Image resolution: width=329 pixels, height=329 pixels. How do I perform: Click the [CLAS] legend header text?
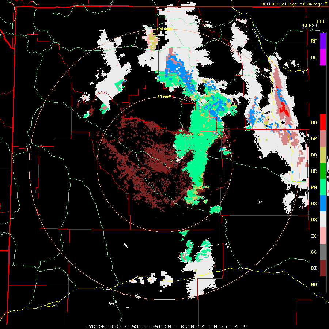[x=309, y=26]
